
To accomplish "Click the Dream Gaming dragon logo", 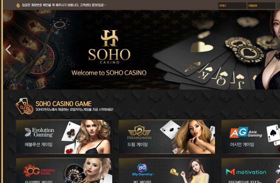I will pos(139,132).
